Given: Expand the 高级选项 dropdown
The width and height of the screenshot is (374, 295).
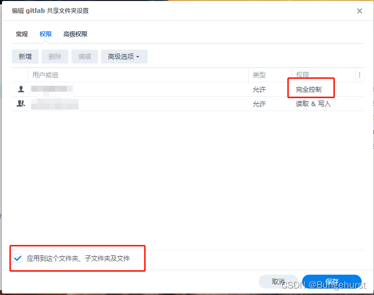Looking at the screenshot, I should pos(124,57).
